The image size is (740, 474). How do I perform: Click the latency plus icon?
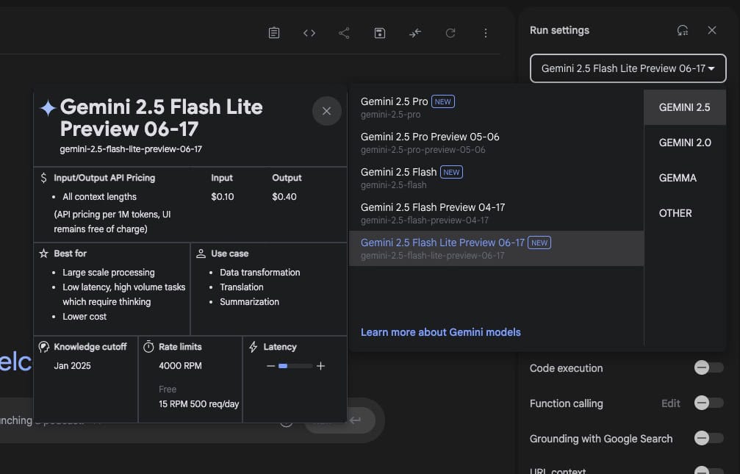pos(321,366)
